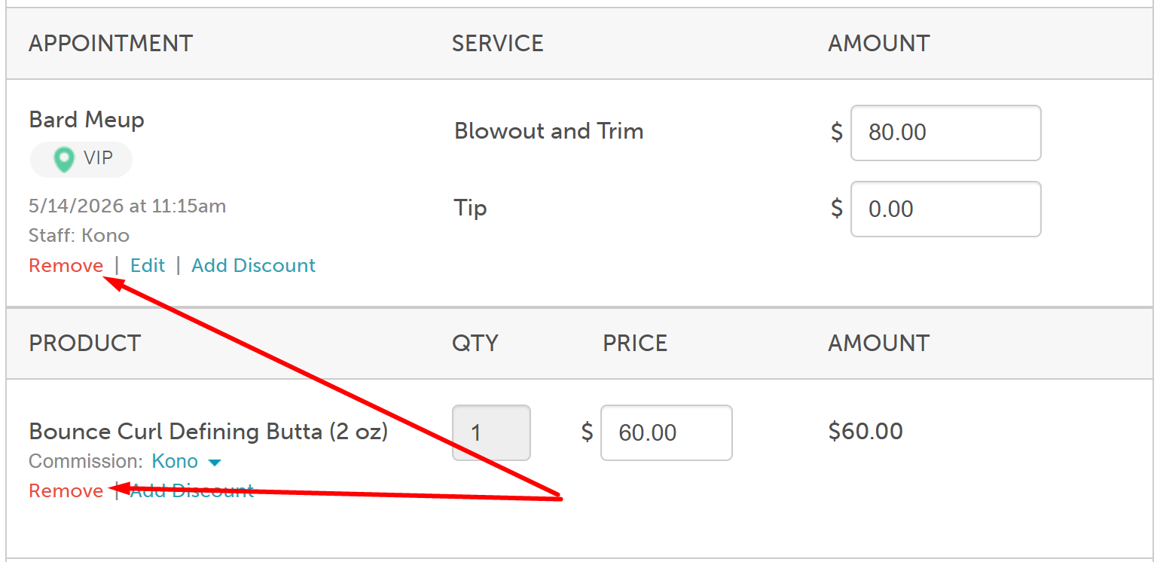Select the Blowout and Trim service text

click(549, 131)
